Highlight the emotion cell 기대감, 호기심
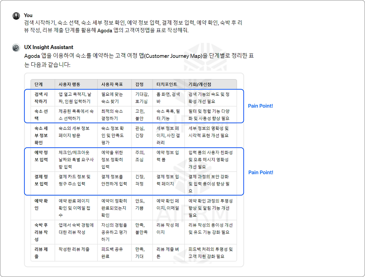 (x=142, y=98)
